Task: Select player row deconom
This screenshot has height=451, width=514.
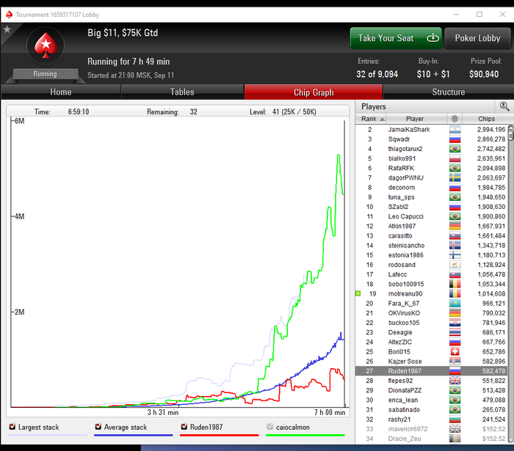Action: [x=432, y=188]
